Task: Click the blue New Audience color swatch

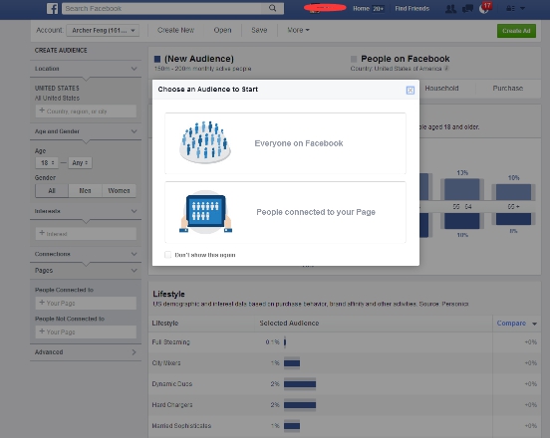Action: [x=157, y=59]
